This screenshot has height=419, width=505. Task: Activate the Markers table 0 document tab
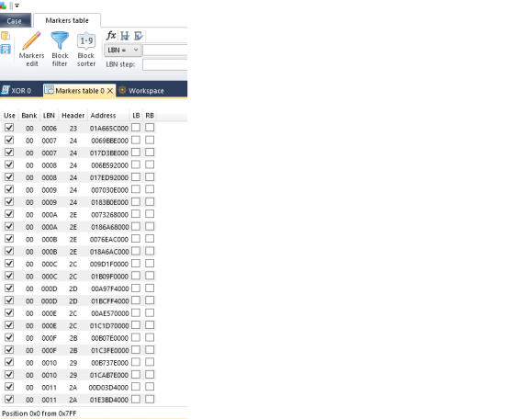[x=79, y=91]
